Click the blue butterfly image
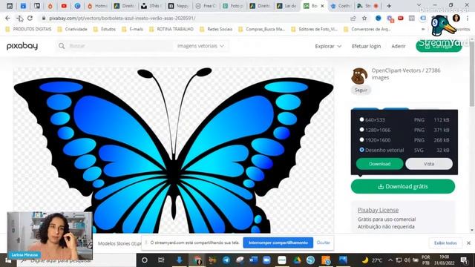 pos(173,151)
